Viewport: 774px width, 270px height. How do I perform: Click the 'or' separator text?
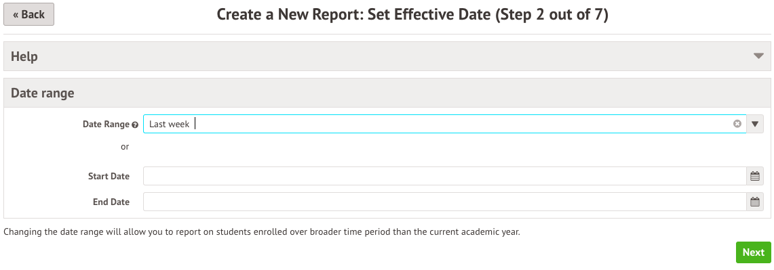pos(125,146)
